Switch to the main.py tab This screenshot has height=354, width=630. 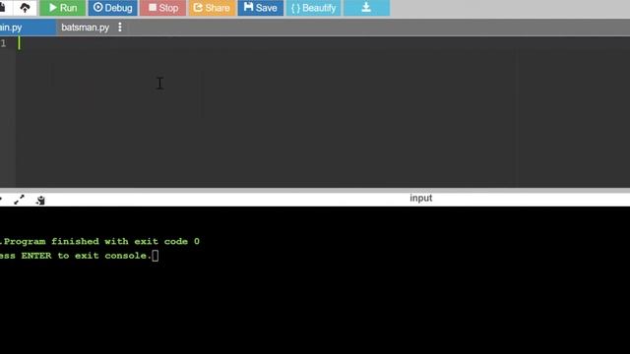point(28,28)
